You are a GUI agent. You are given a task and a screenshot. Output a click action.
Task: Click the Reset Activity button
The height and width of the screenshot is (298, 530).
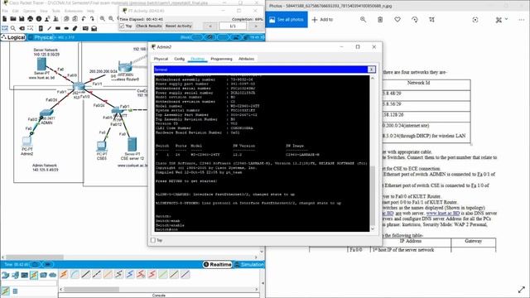(179, 26)
